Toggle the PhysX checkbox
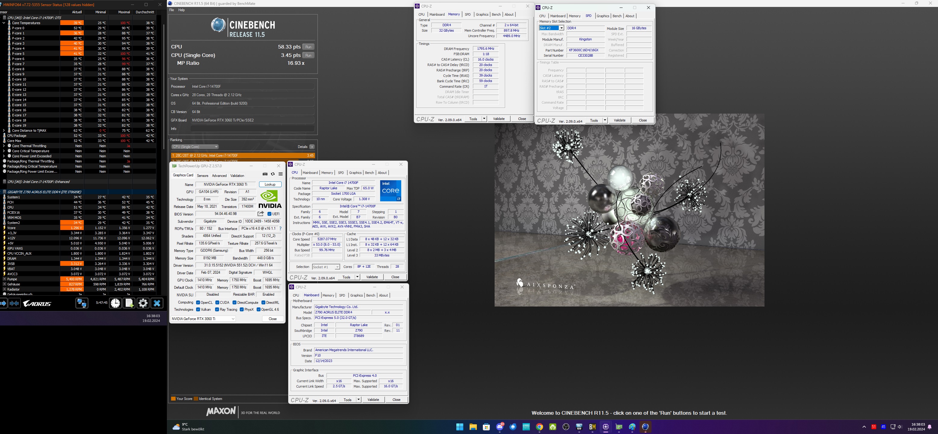Image resolution: width=938 pixels, height=434 pixels. click(242, 309)
